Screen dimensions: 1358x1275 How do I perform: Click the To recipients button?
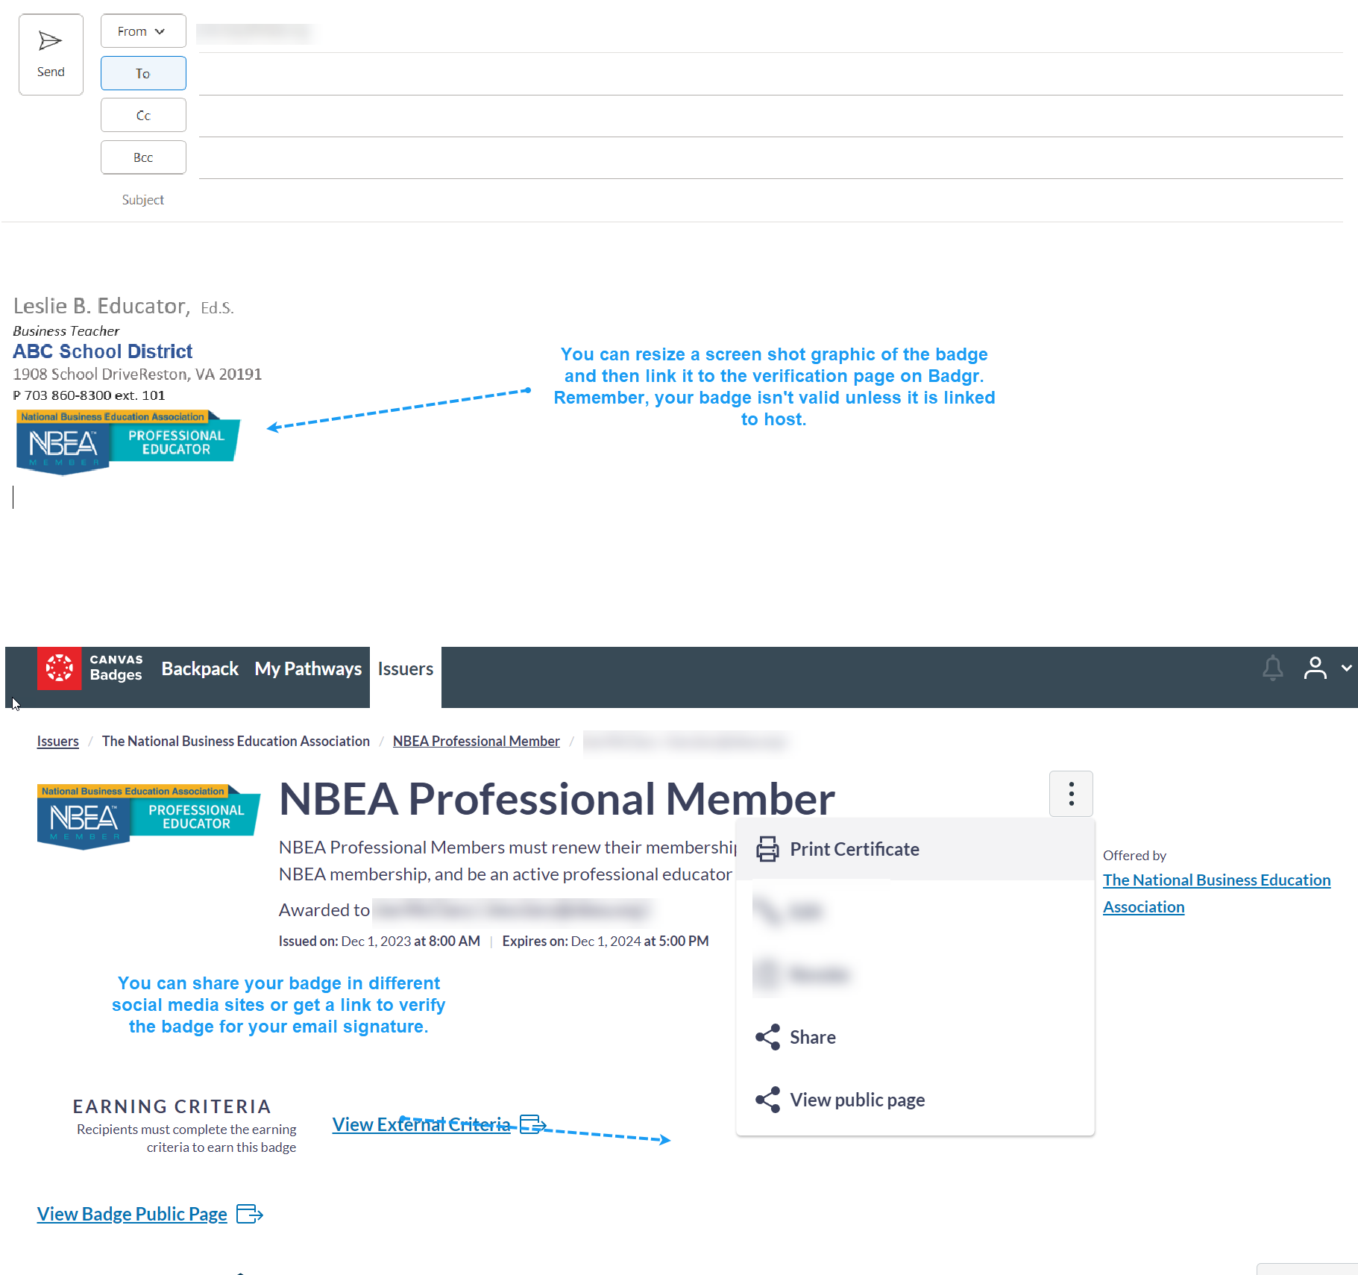click(142, 73)
